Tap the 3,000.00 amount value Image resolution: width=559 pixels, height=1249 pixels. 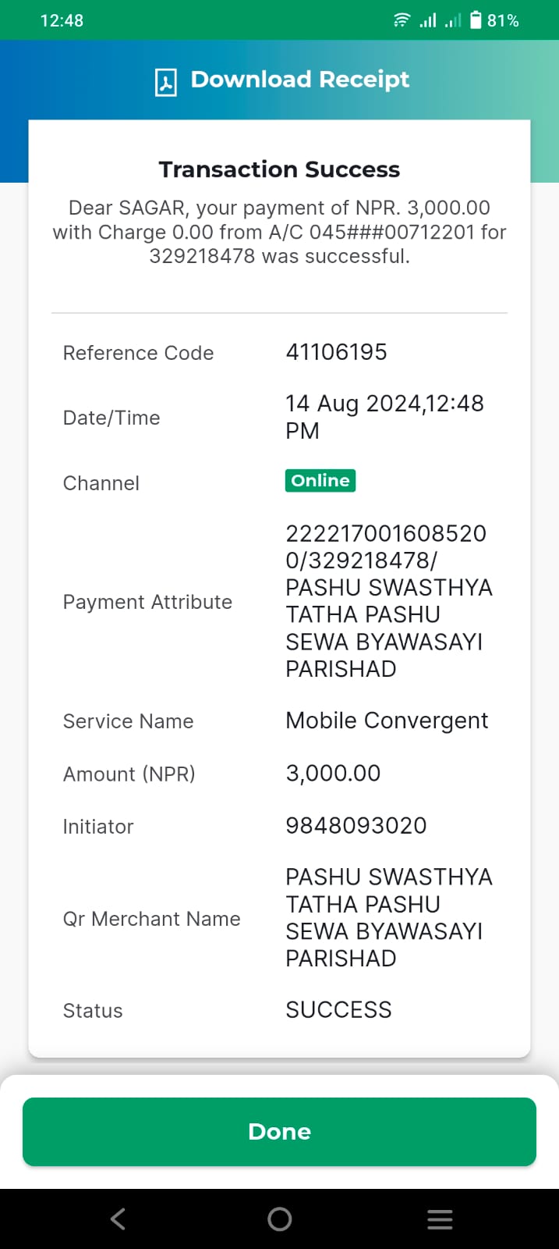[x=333, y=774]
